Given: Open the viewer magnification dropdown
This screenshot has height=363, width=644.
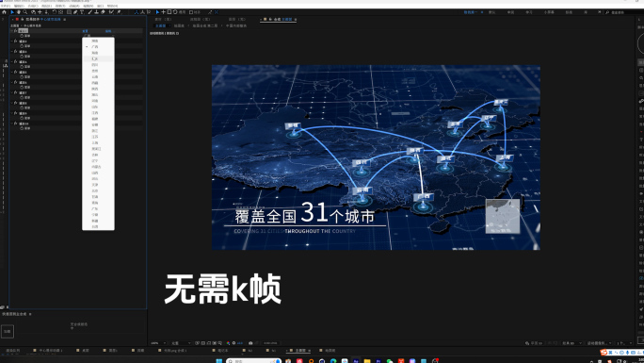Looking at the screenshot, I should point(158,343).
